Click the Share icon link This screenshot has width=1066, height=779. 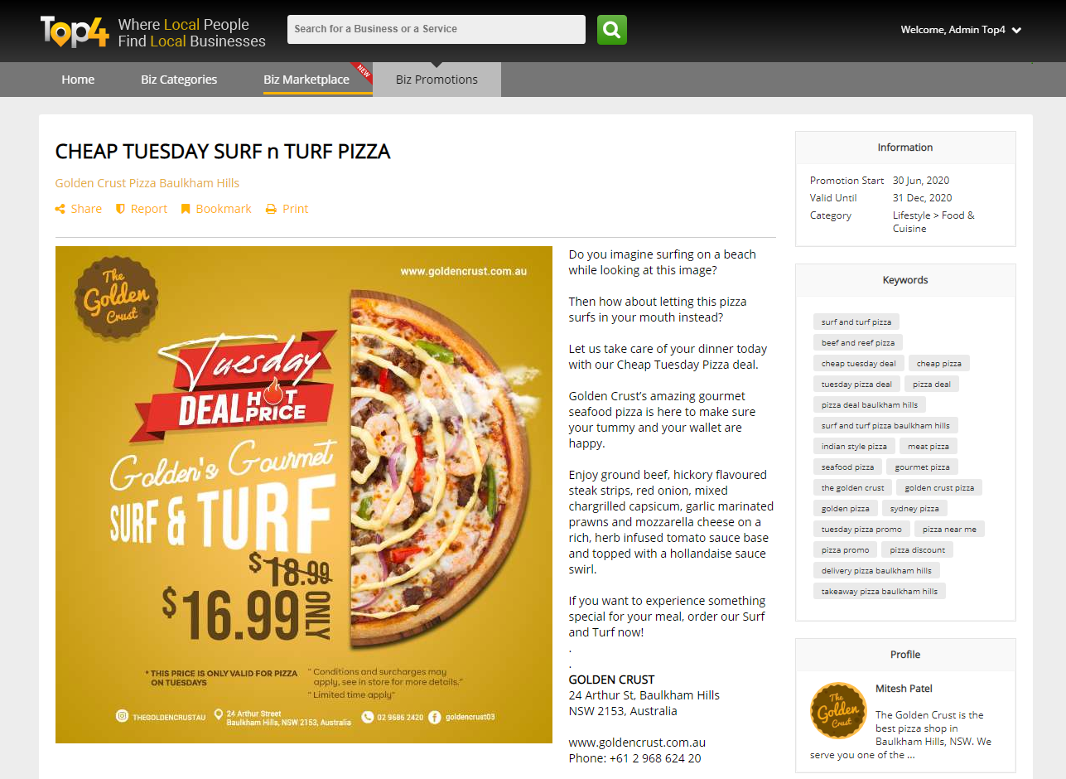[79, 209]
